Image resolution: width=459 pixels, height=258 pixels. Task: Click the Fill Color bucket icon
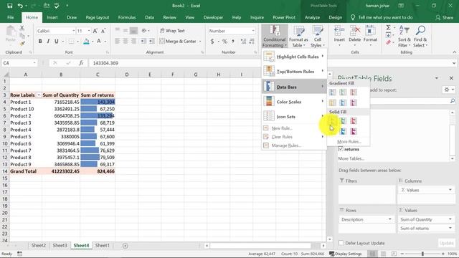86,42
